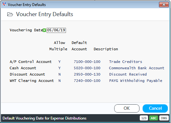
Task: Click the Discount Received description
Action: pyautogui.click(x=128, y=74)
